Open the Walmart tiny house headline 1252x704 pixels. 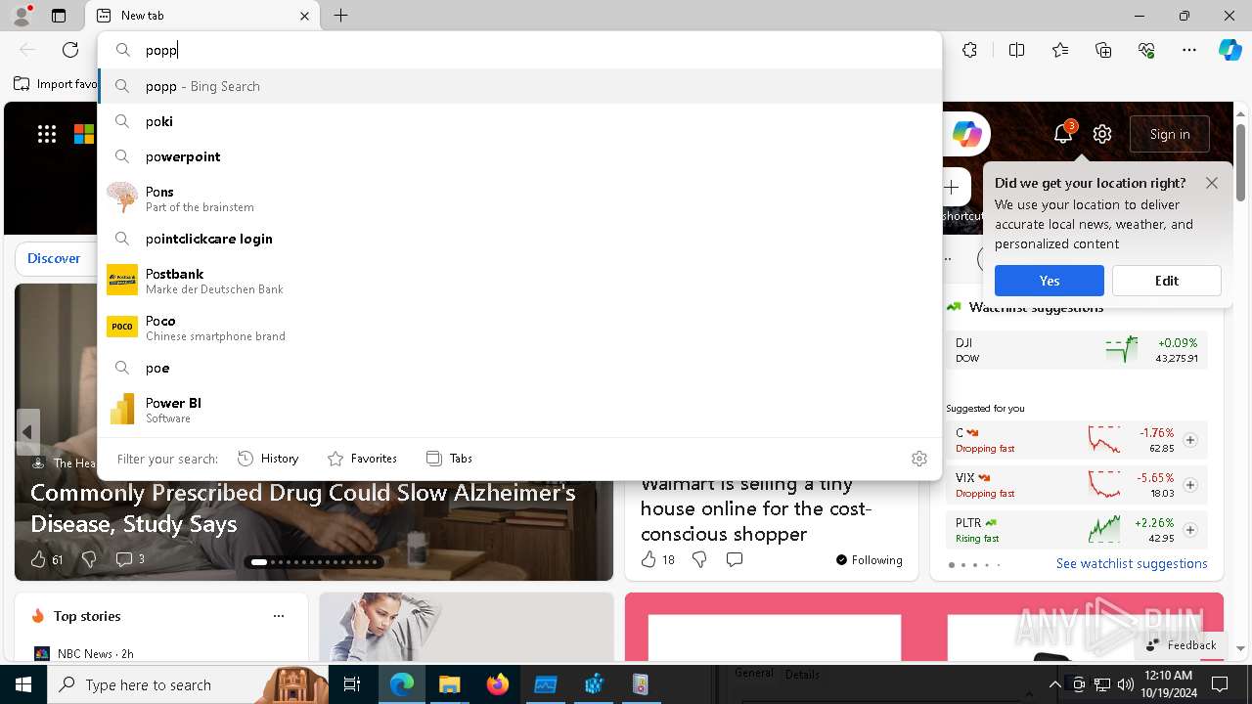755,508
